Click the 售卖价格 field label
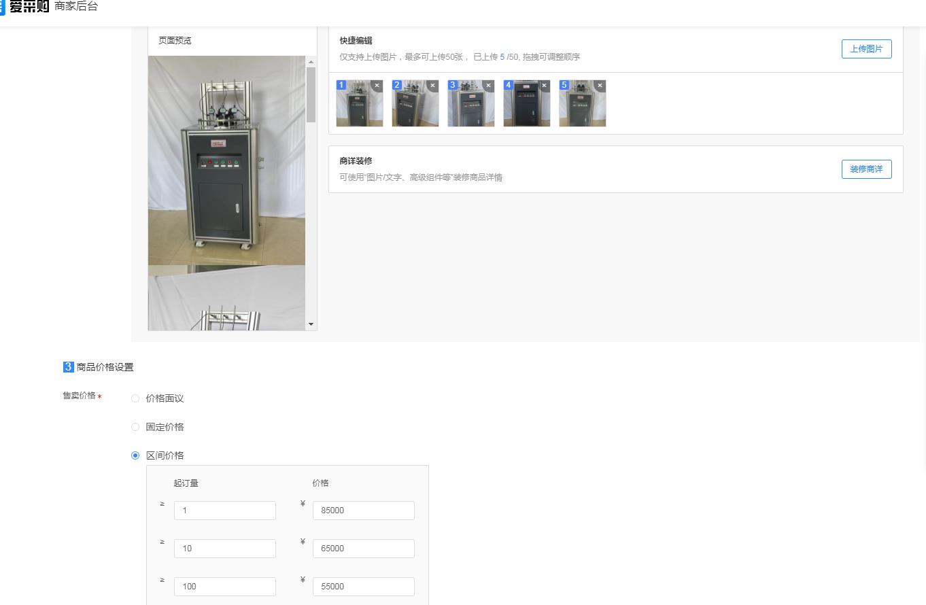The height and width of the screenshot is (605, 926). [x=79, y=396]
